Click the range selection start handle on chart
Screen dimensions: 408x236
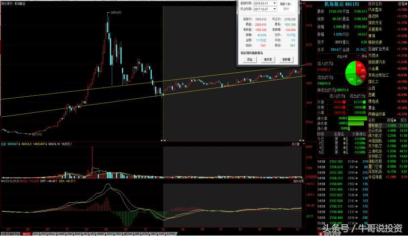click(x=163, y=140)
